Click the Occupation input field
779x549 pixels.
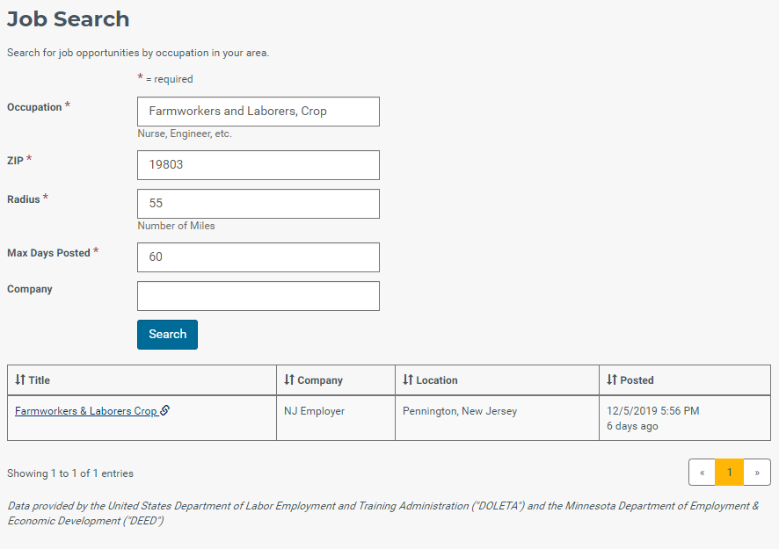pos(258,112)
